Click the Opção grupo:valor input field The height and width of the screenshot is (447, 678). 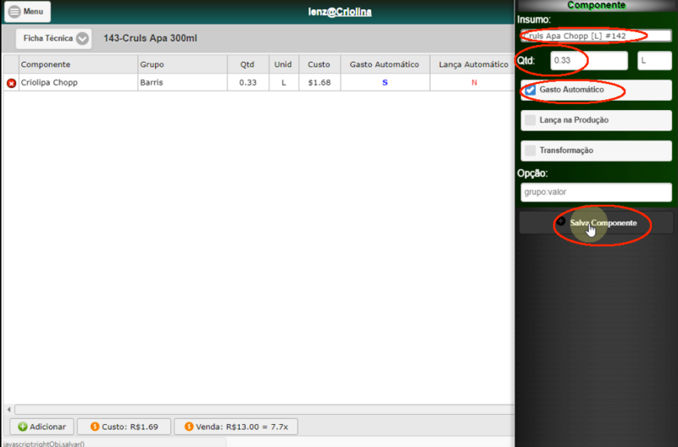[596, 192]
